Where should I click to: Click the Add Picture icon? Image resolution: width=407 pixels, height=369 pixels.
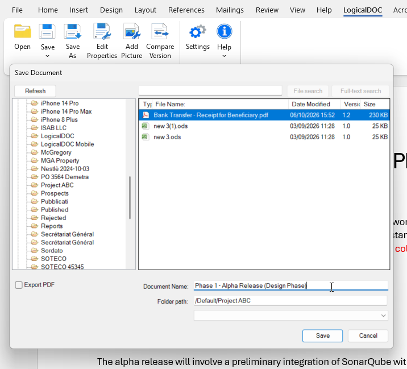132,31
